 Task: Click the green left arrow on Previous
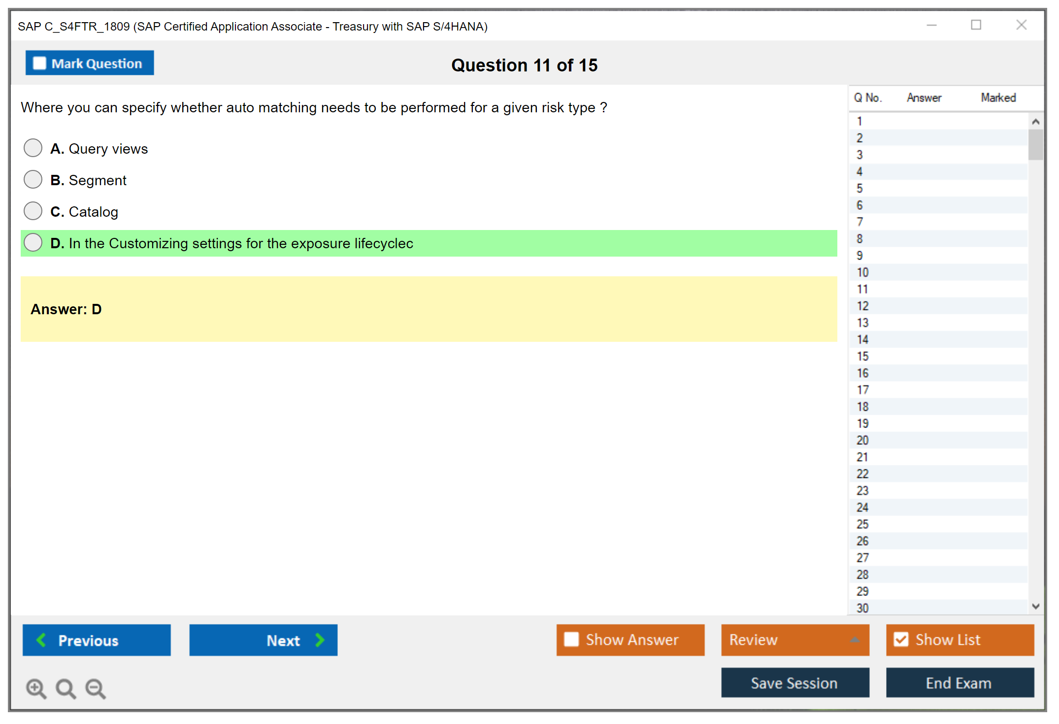pos(41,640)
